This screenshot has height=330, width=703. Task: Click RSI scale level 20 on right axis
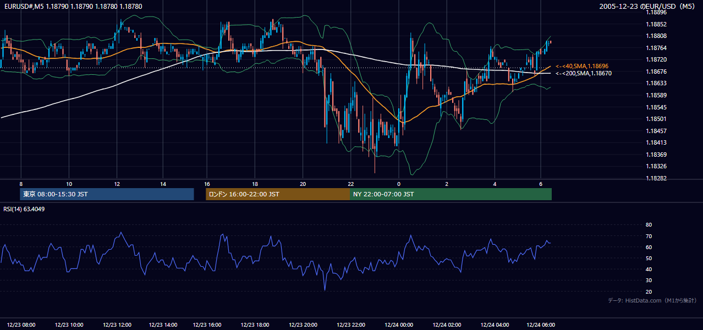click(649, 291)
